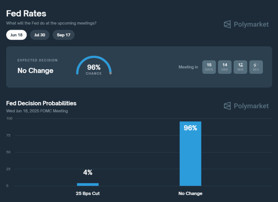This screenshot has height=202, width=278.
Task: Click the Fed Decision Probabilities title
Action: click(x=41, y=103)
